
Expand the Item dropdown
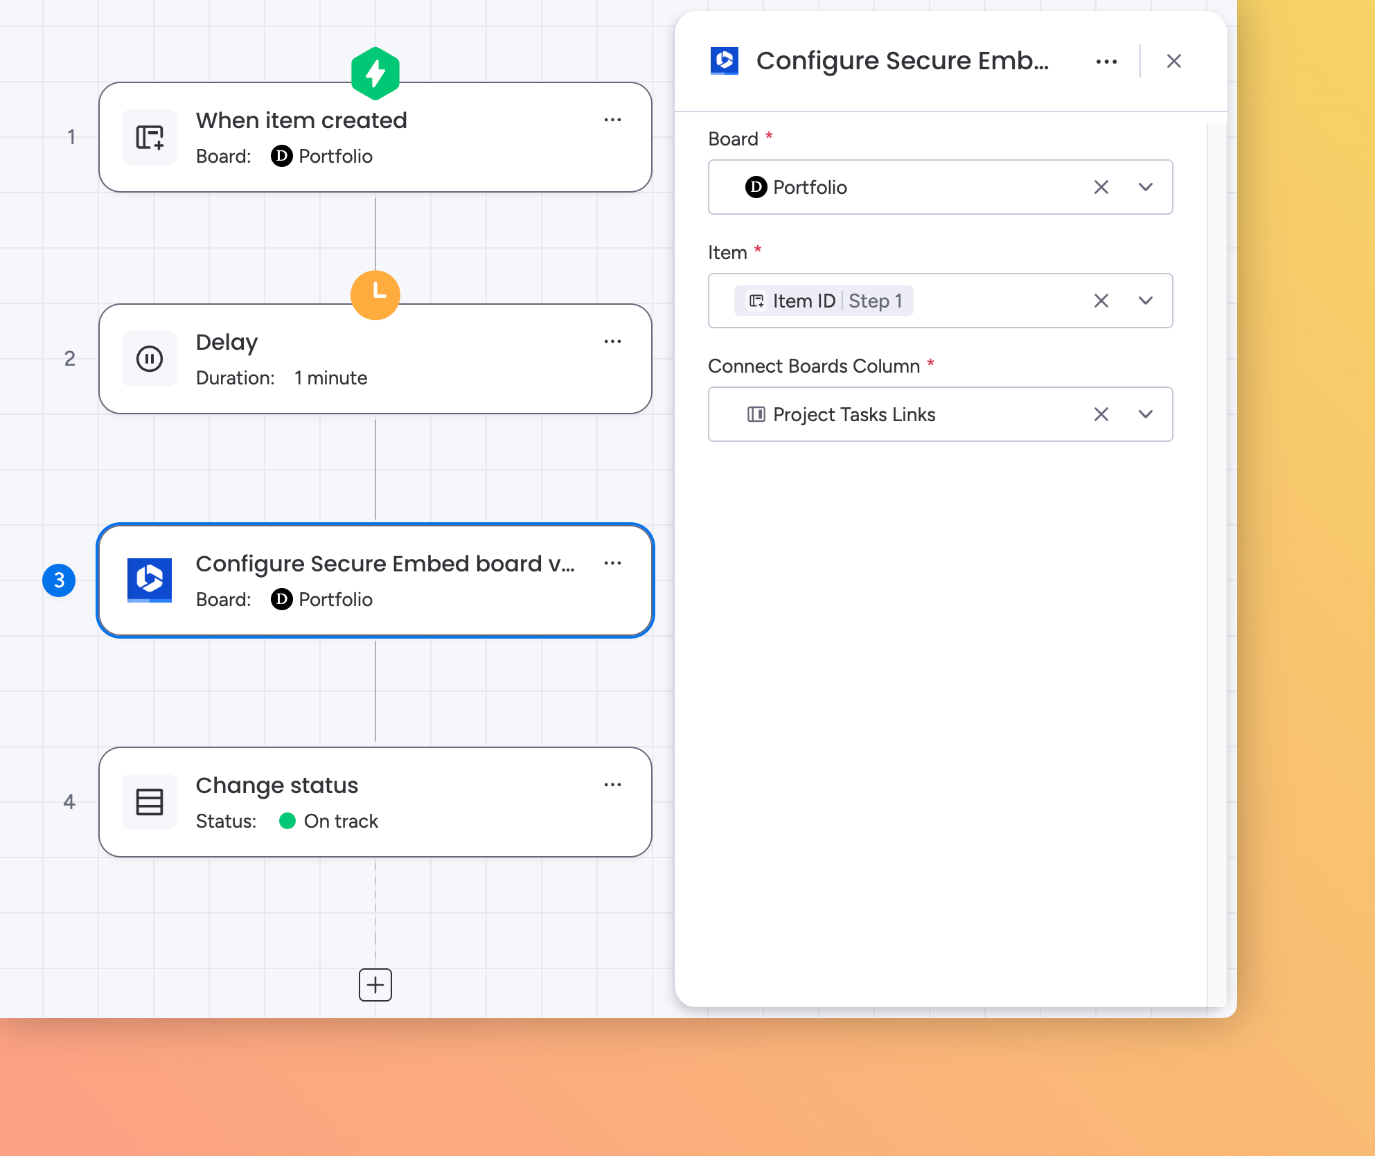[1146, 301]
